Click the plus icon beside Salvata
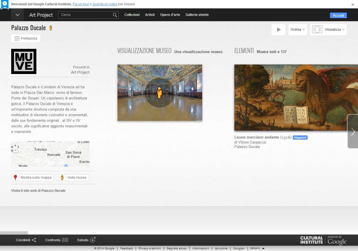 (93, 240)
